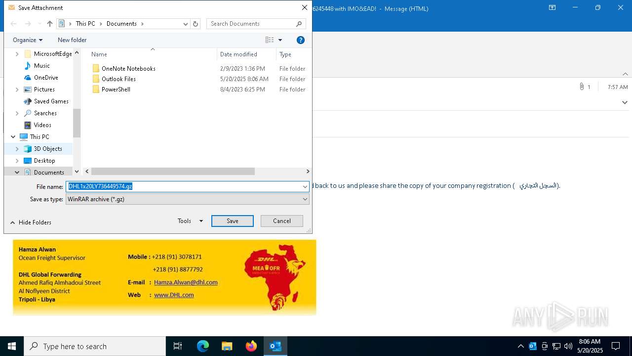Collapse the Outlook ribbon arrow
Viewport: 632px width, 356px height.
625,74
